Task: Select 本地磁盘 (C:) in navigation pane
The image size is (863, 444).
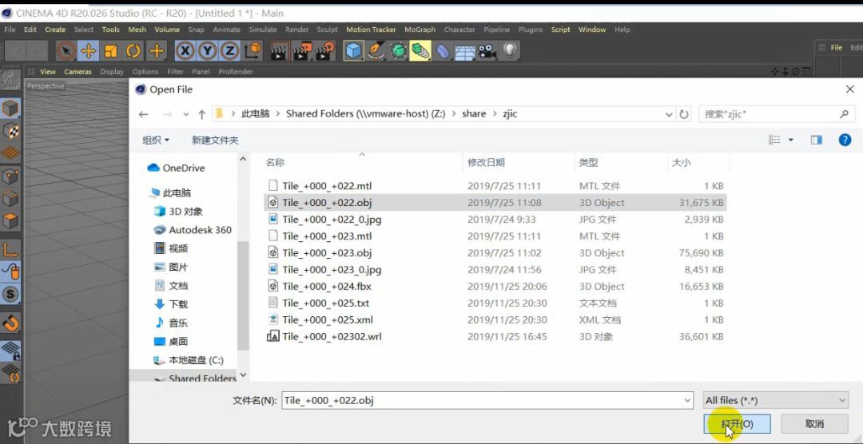Action: click(x=196, y=360)
